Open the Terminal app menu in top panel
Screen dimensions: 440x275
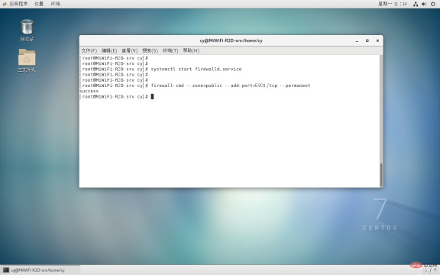tap(56, 4)
